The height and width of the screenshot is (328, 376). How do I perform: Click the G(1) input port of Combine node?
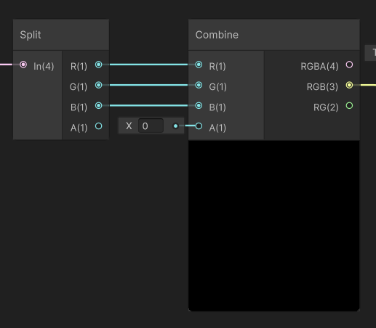[199, 85]
